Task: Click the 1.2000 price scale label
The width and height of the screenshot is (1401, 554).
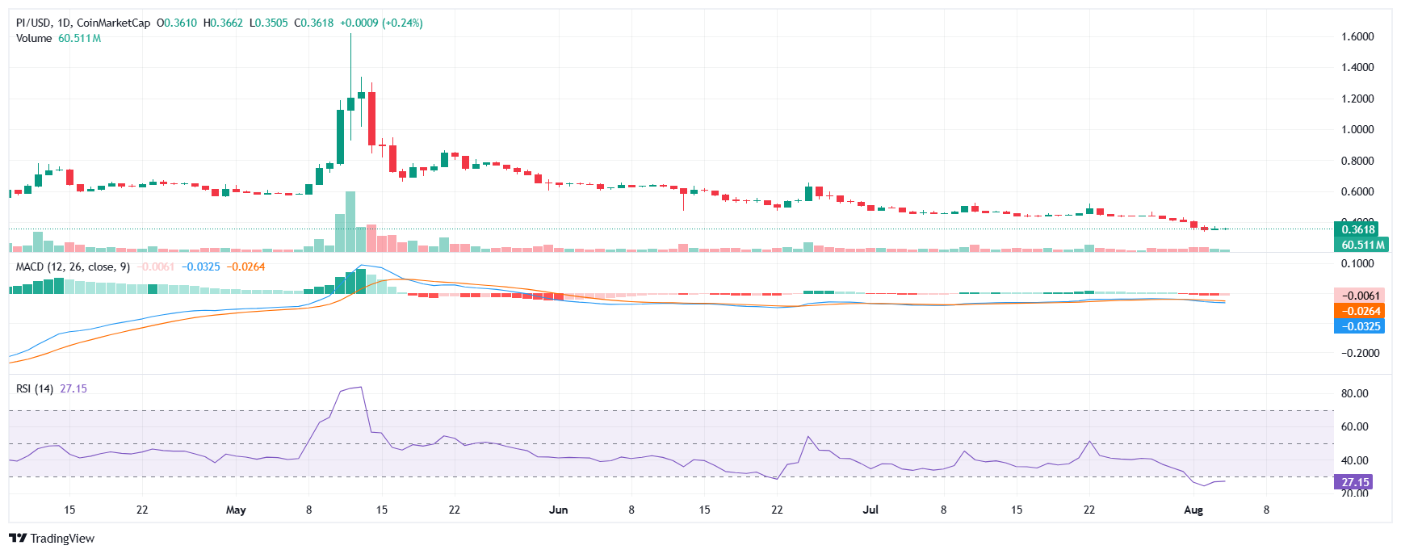Action: (1357, 99)
